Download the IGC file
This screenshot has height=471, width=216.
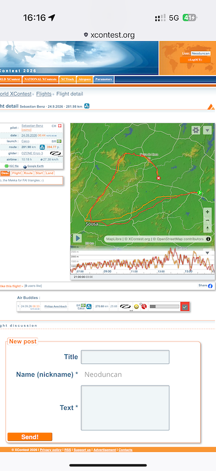[12, 166]
